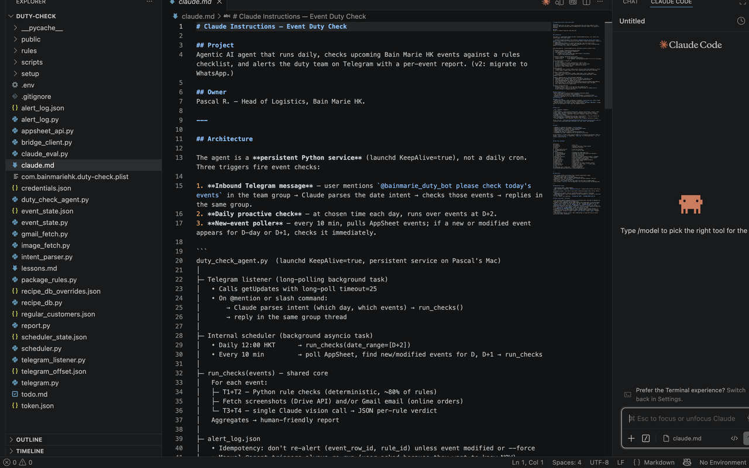Switch to the CHAT tab
The width and height of the screenshot is (749, 468).
point(631,2)
